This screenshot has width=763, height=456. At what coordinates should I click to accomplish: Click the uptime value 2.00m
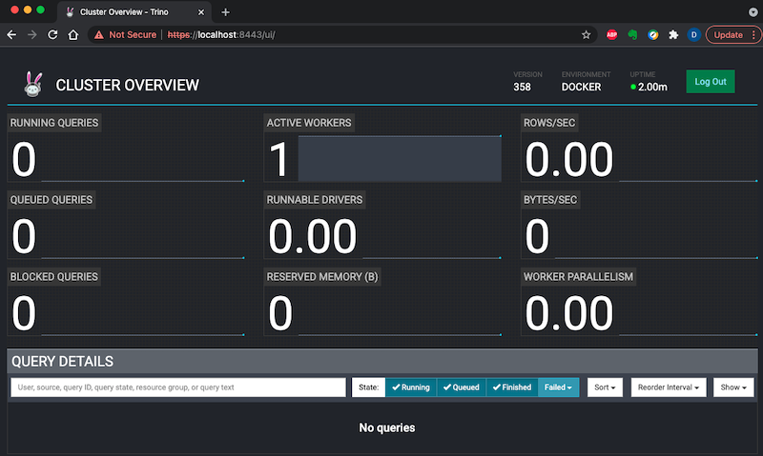tap(652, 87)
